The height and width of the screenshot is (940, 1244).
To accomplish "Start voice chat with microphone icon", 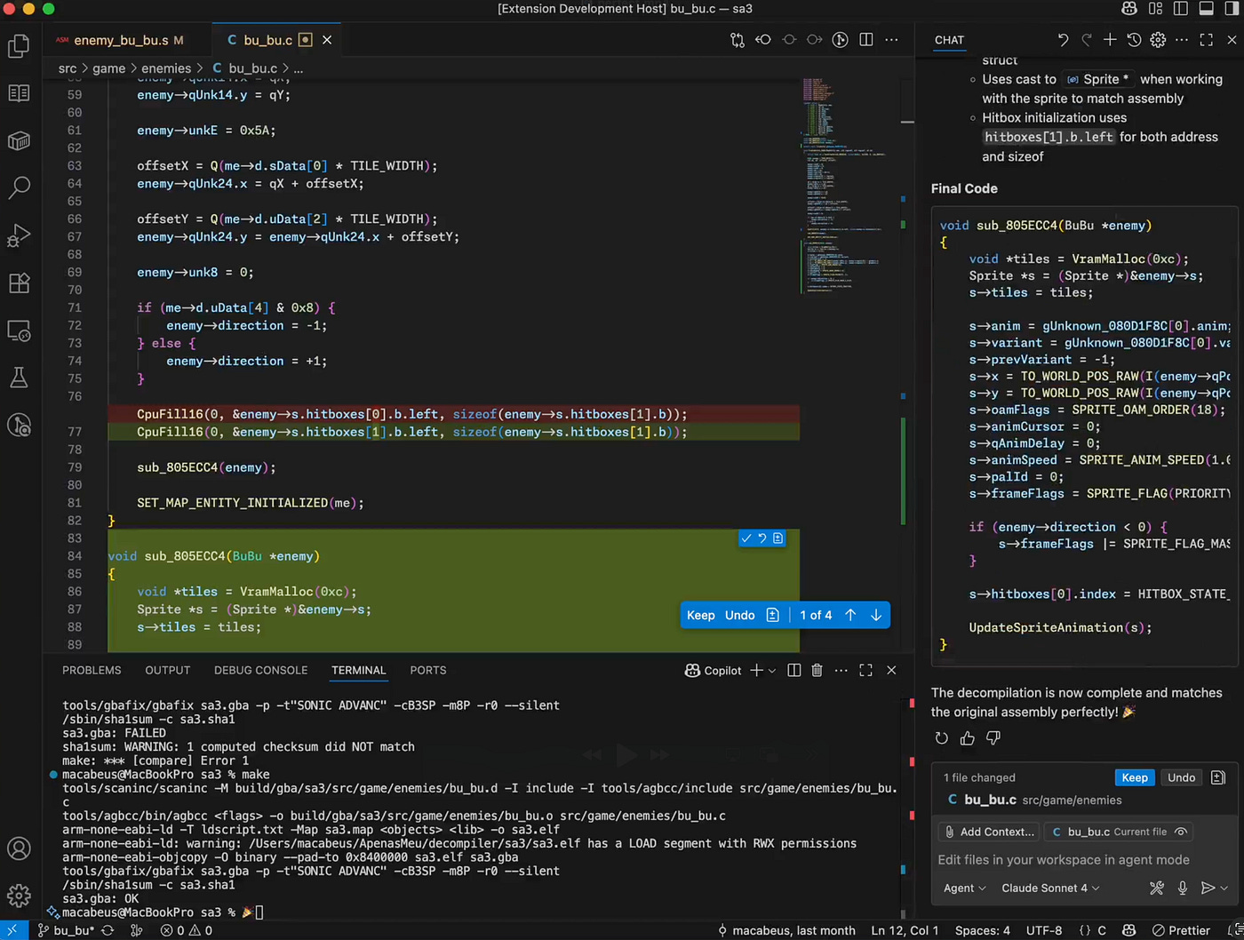I will (1182, 888).
